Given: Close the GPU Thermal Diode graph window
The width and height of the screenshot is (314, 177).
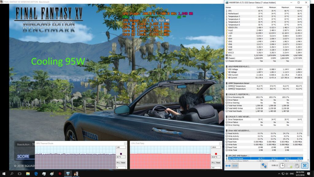Looking at the screenshot, I should pos(125,143).
